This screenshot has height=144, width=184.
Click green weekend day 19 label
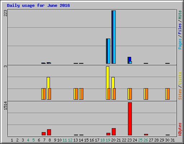[108, 140]
